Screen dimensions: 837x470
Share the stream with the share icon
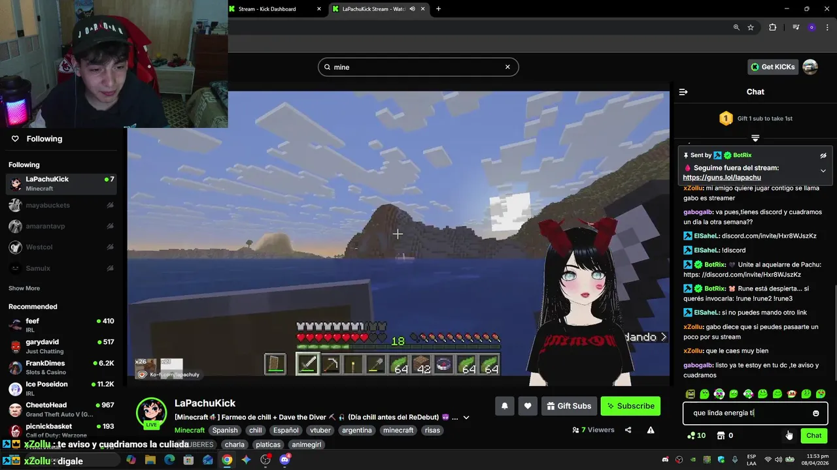pos(628,430)
